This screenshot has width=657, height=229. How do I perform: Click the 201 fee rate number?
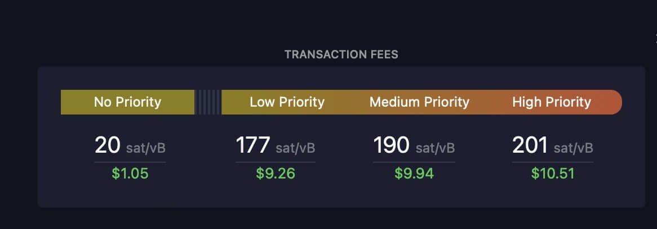(530, 146)
